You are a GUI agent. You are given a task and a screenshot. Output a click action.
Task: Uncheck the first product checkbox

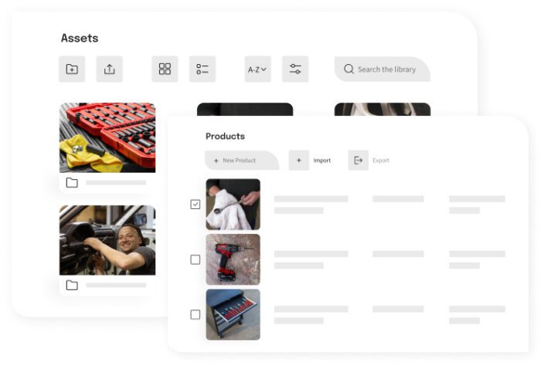tap(196, 204)
